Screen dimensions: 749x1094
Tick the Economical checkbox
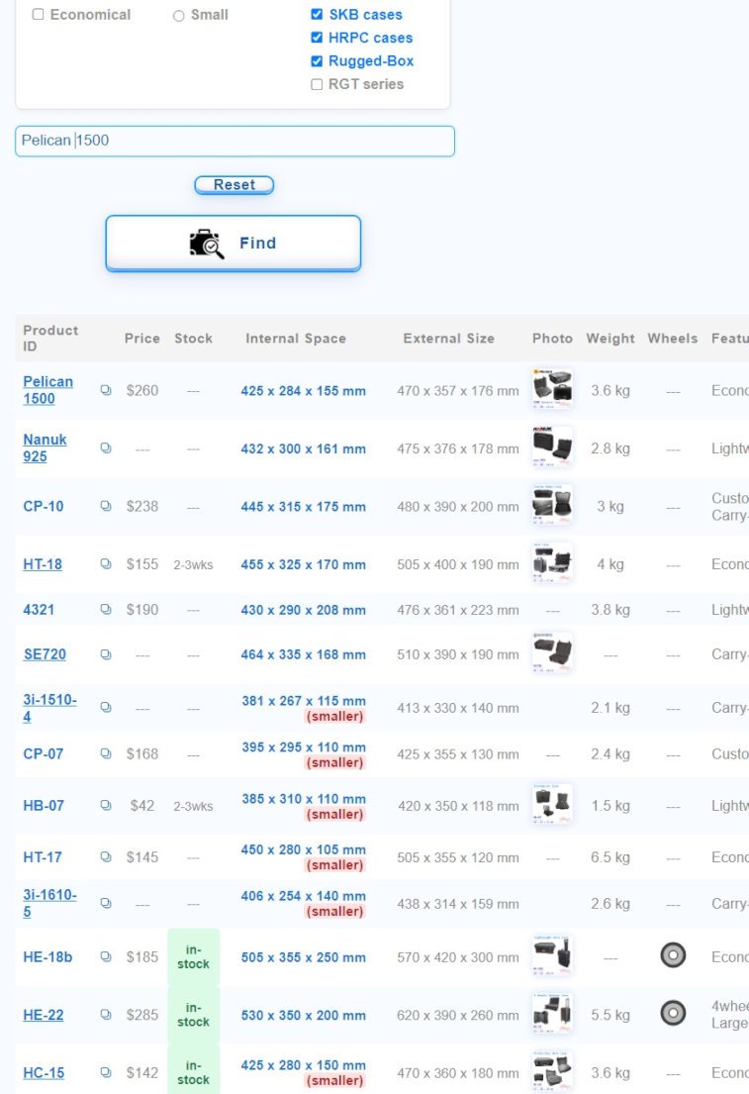pyautogui.click(x=39, y=15)
